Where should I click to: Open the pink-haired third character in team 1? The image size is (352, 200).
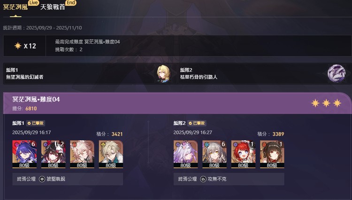pos(82,154)
